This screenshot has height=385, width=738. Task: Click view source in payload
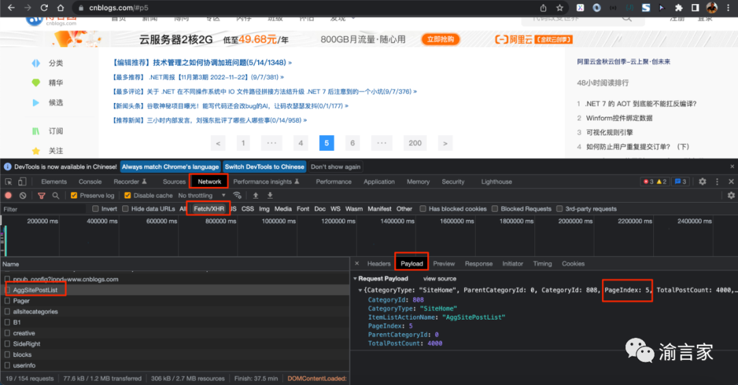439,279
